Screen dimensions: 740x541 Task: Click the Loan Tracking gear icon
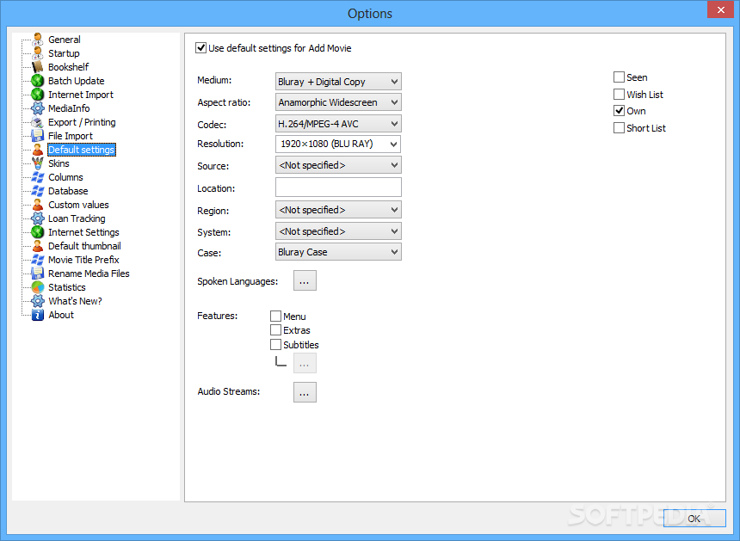click(x=38, y=218)
